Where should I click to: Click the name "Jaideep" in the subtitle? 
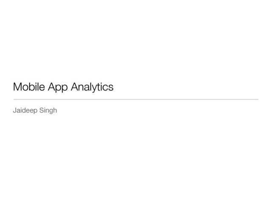pos(26,111)
